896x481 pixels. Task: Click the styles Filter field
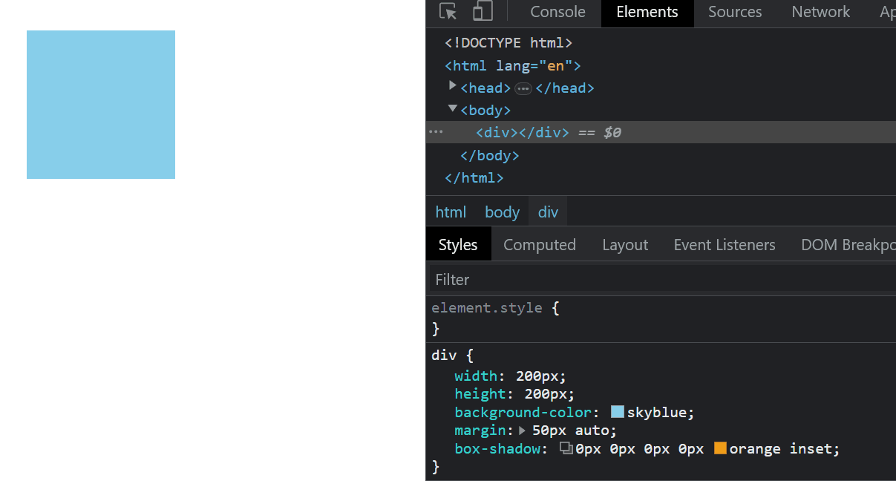click(x=520, y=279)
